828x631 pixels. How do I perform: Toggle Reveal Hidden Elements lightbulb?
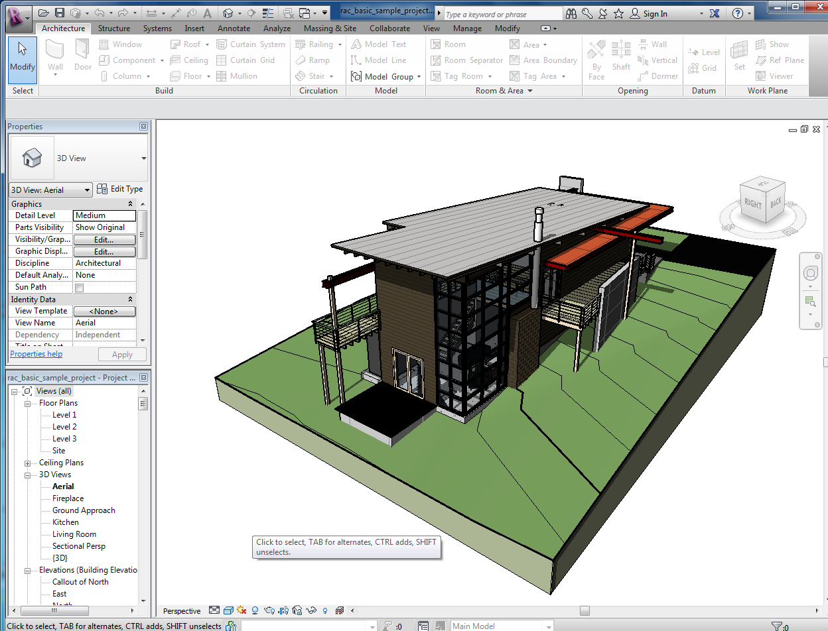[325, 610]
